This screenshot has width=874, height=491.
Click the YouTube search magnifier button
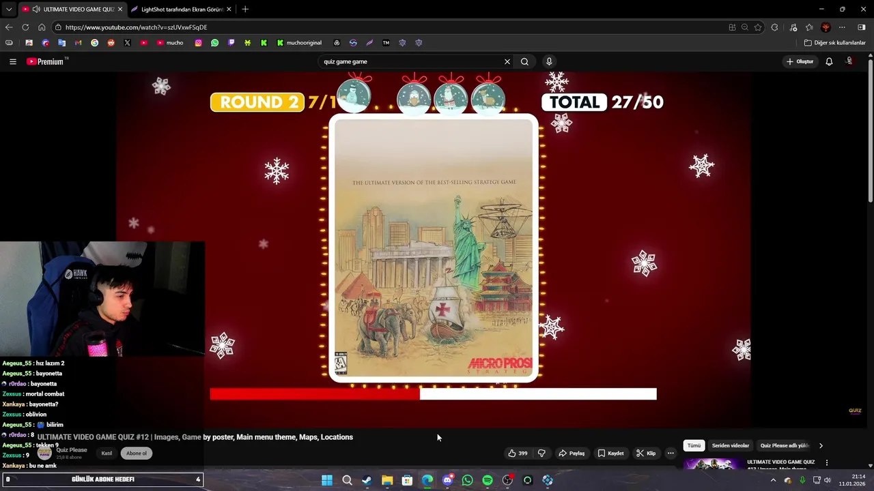coord(524,61)
